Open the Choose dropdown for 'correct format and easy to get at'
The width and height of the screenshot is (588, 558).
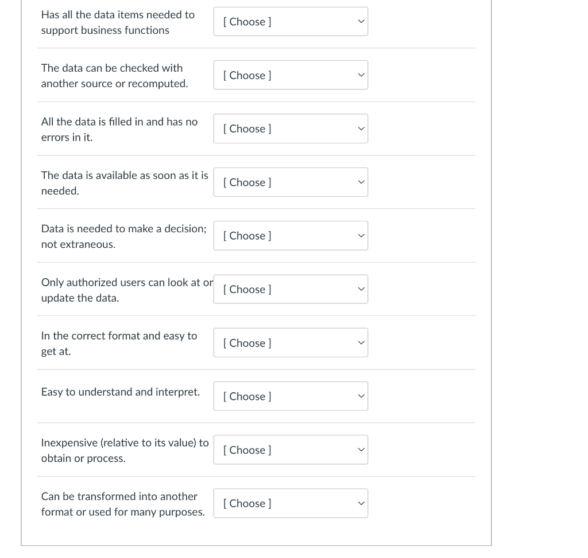click(x=291, y=342)
